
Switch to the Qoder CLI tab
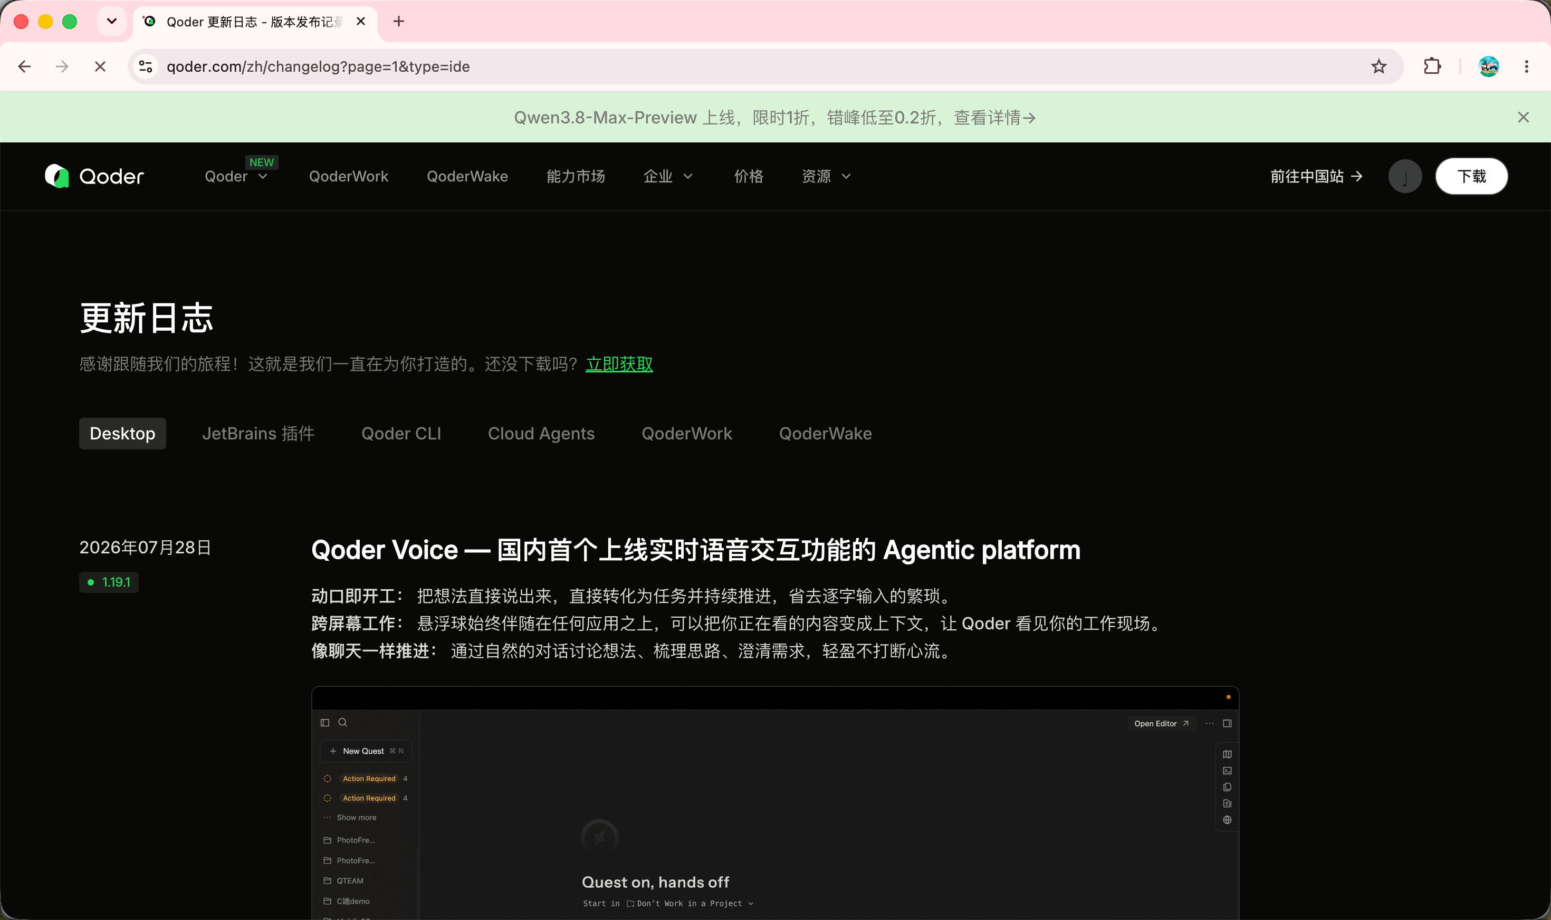[x=401, y=433]
